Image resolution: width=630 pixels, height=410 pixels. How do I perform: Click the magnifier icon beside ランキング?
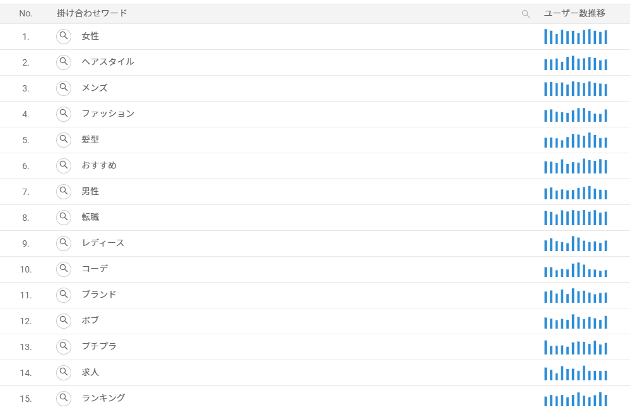[x=64, y=399]
